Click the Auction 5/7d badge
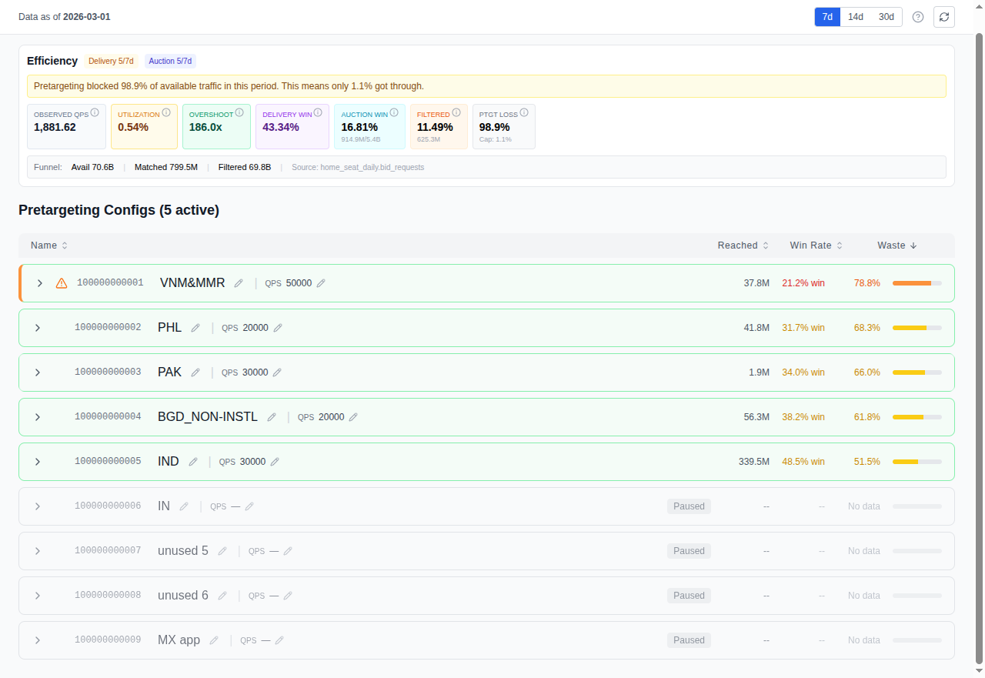Screen dimensions: 985x678 169,61
